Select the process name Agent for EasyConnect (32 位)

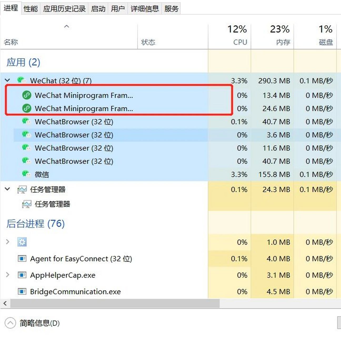(81, 259)
